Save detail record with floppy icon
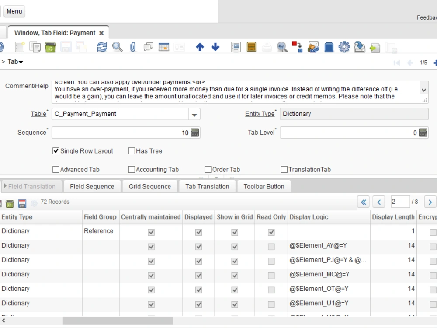The width and height of the screenshot is (437, 328). pyautogui.click(x=22, y=204)
